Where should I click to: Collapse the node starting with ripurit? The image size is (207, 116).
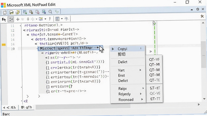(42, 53)
